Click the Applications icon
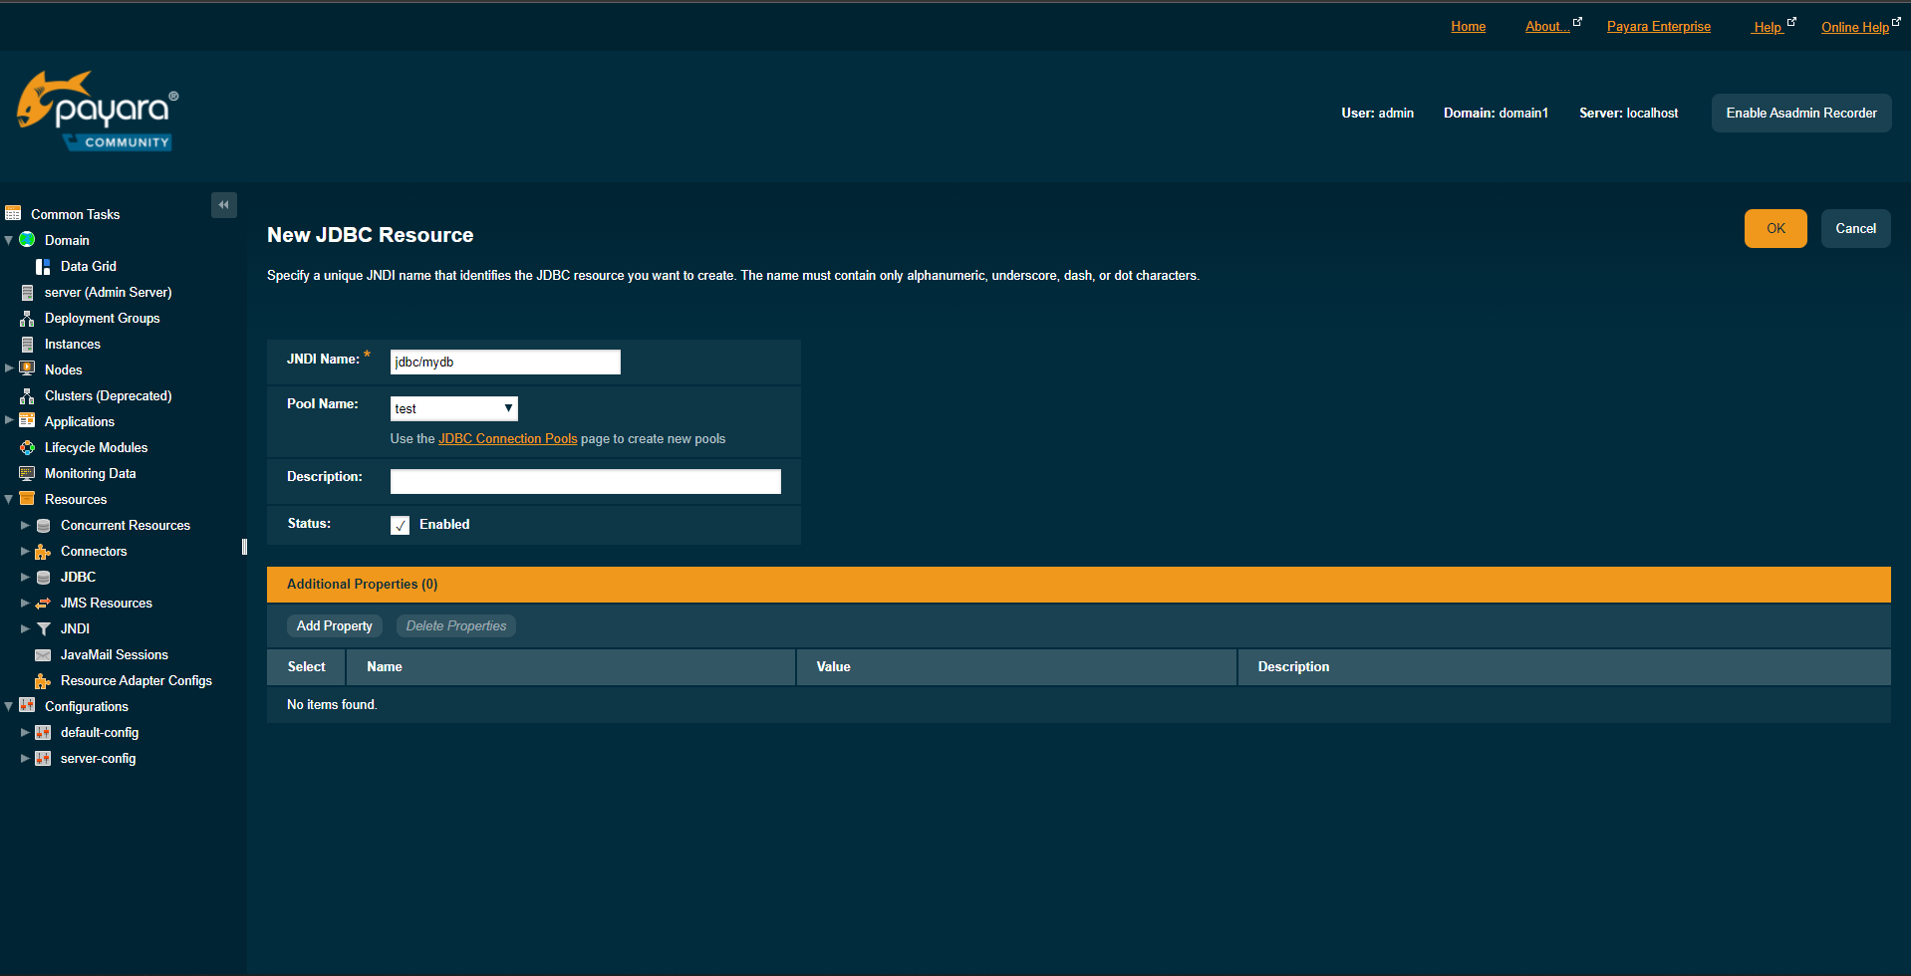1911x976 pixels. [x=27, y=421]
